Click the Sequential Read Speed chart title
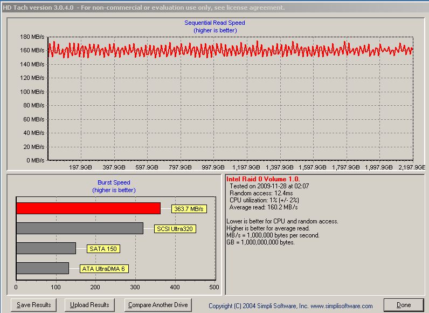The width and height of the screenshot is (429, 313). coord(214,23)
